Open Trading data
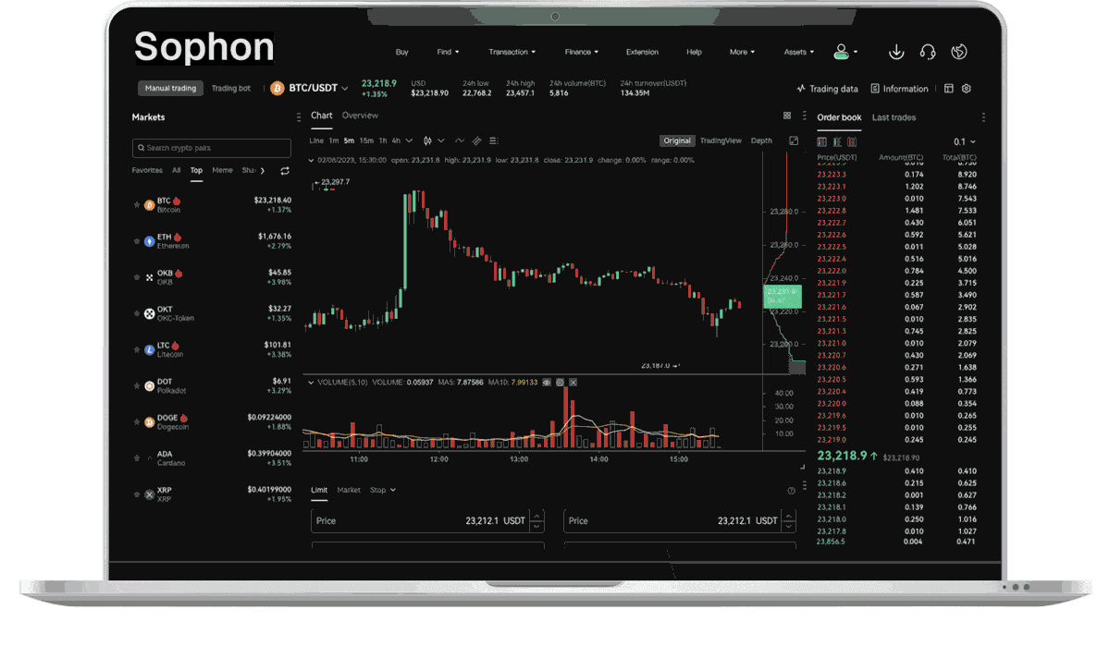1110x646 pixels. [x=827, y=89]
